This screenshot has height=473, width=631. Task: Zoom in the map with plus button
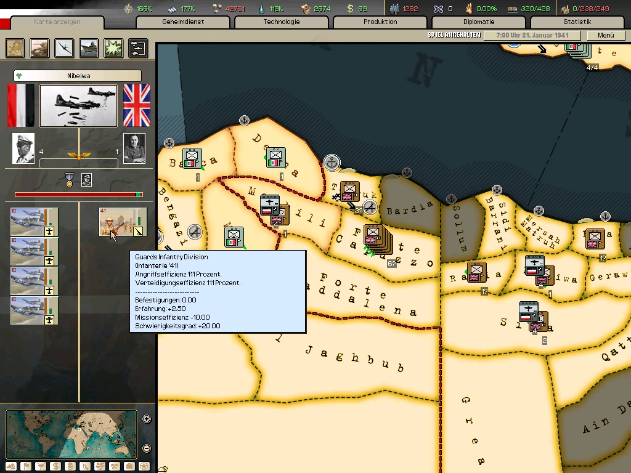(147, 419)
